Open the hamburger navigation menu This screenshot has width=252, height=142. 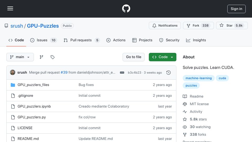tap(10, 8)
